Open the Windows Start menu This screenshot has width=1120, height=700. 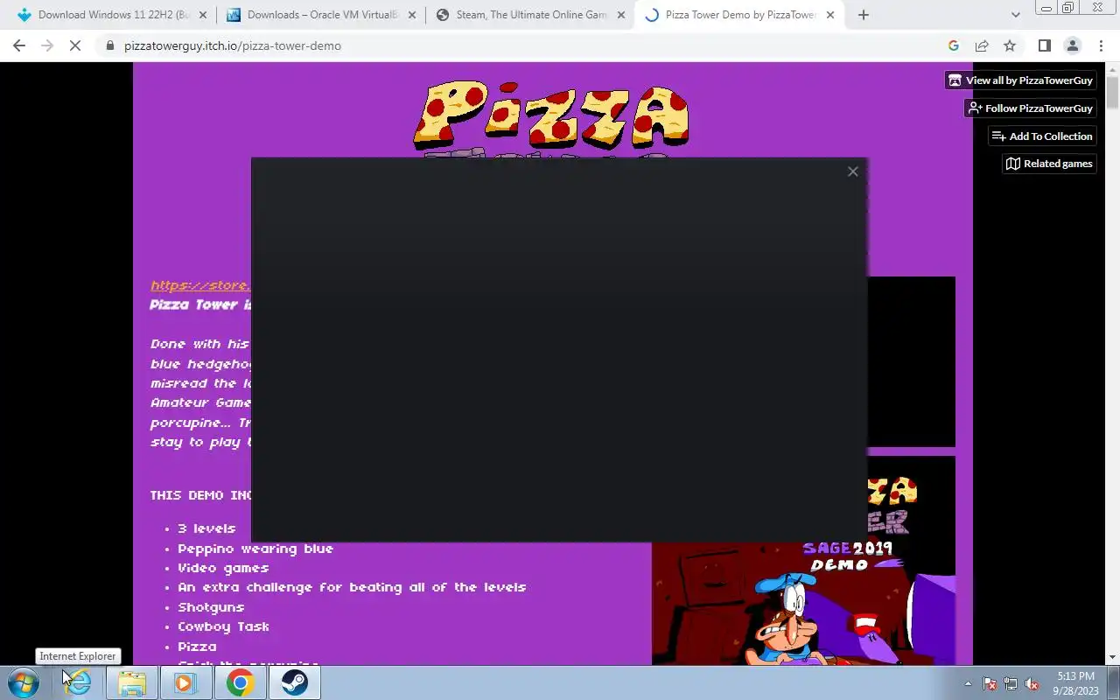coord(23,682)
